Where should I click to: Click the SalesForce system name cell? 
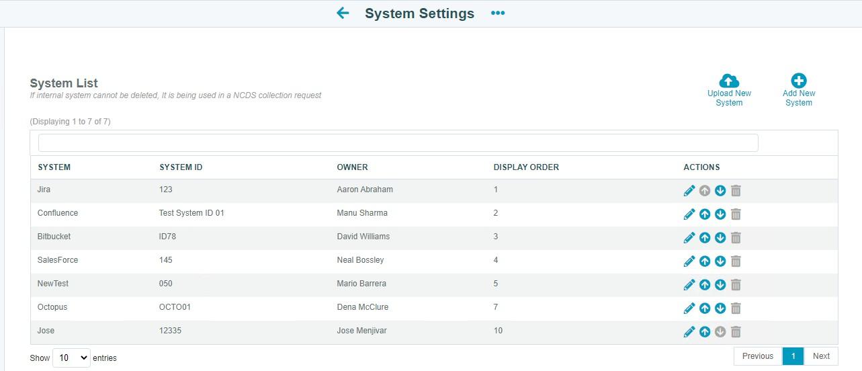[x=58, y=260]
